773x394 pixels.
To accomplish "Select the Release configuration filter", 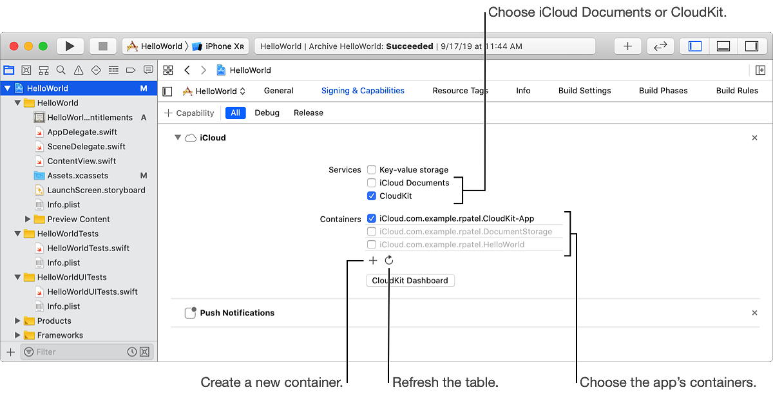I will tap(309, 113).
